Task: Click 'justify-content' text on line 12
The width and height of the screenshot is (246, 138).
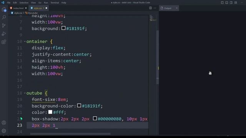Action: click(51, 54)
